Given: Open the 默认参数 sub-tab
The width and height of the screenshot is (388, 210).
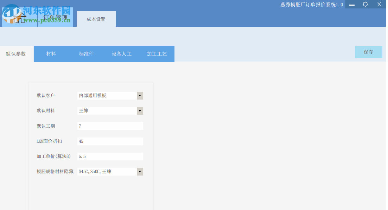Looking at the screenshot, I should [x=16, y=54].
